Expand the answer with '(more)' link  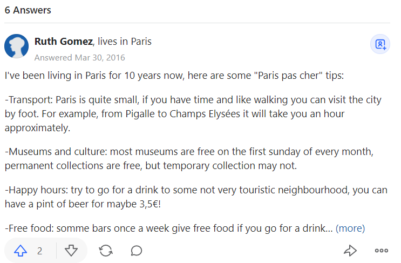click(x=350, y=228)
